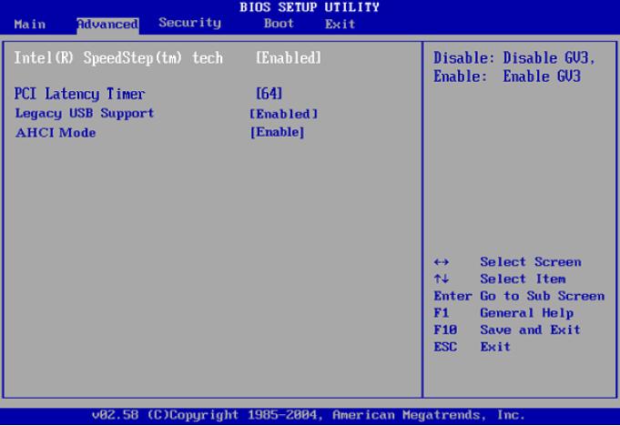The height and width of the screenshot is (426, 620).
Task: Click the left-right arrows Select Screen icon
Action: pyautogui.click(x=441, y=262)
